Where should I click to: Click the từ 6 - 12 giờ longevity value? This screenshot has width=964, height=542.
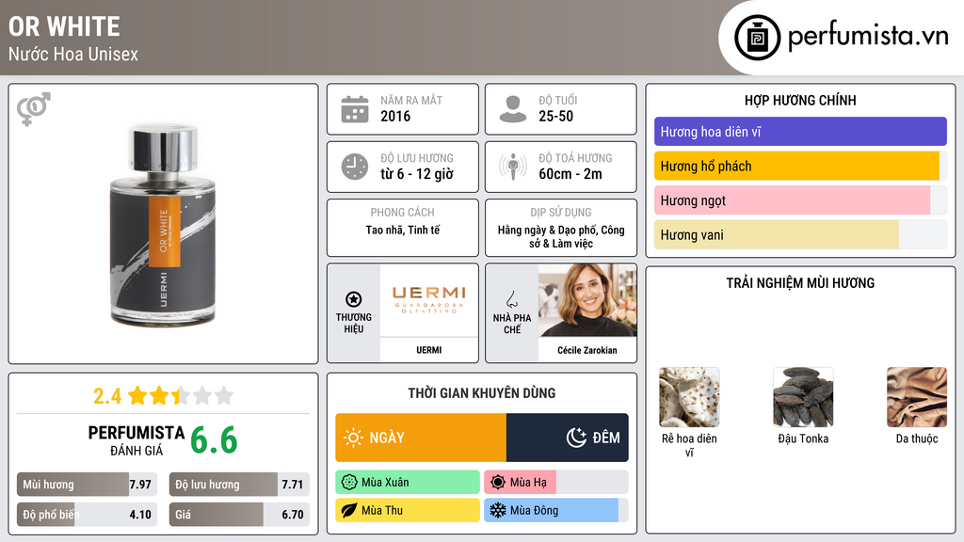click(417, 174)
